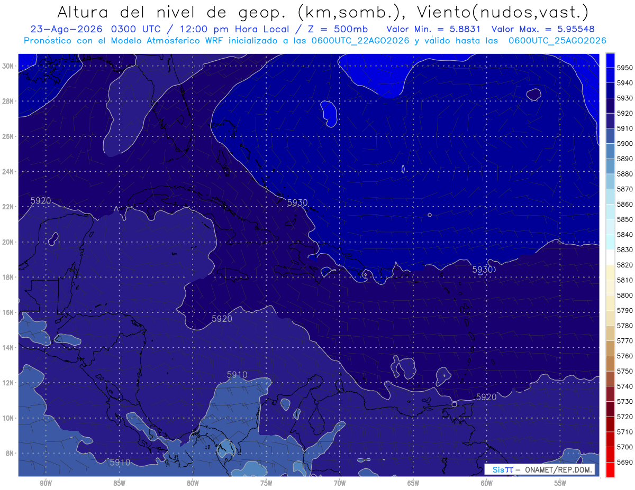Click the 5920 contour label near Trinidad
The height and width of the screenshot is (490, 635).
486,396
